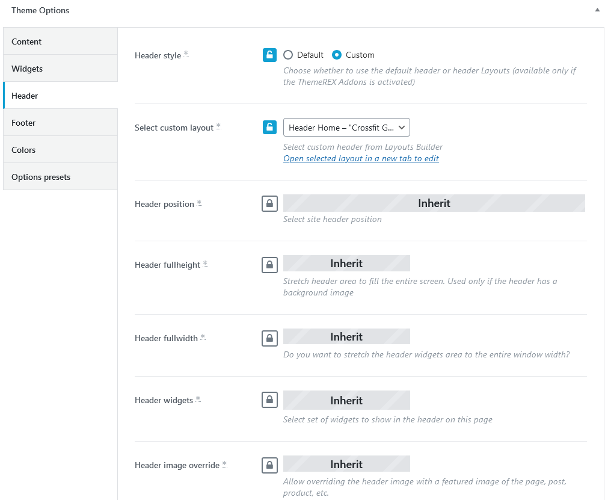Toggle the unlocked icon beside Header style
Image resolution: width=608 pixels, height=500 pixels.
(269, 55)
